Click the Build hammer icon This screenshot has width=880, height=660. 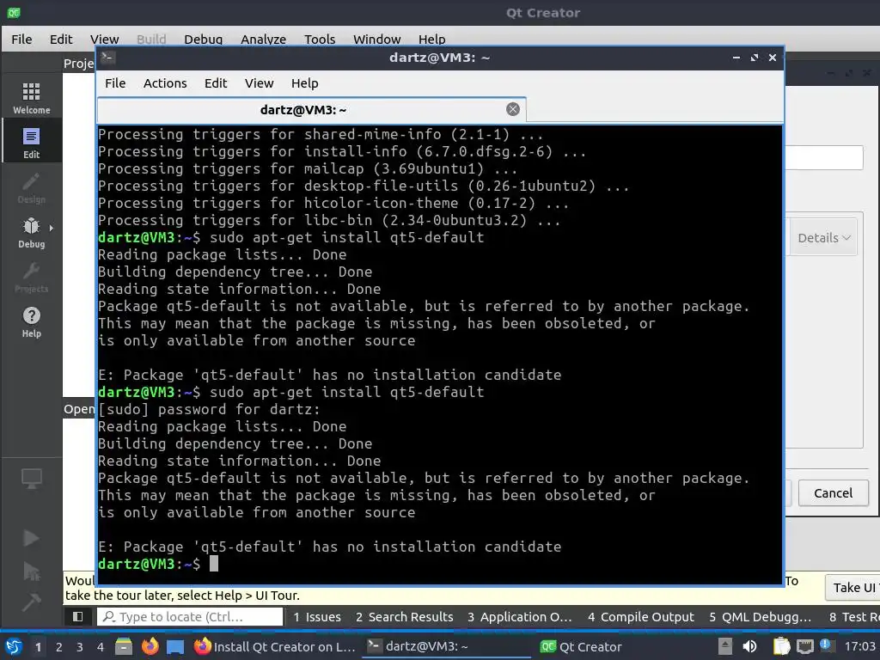(31, 602)
